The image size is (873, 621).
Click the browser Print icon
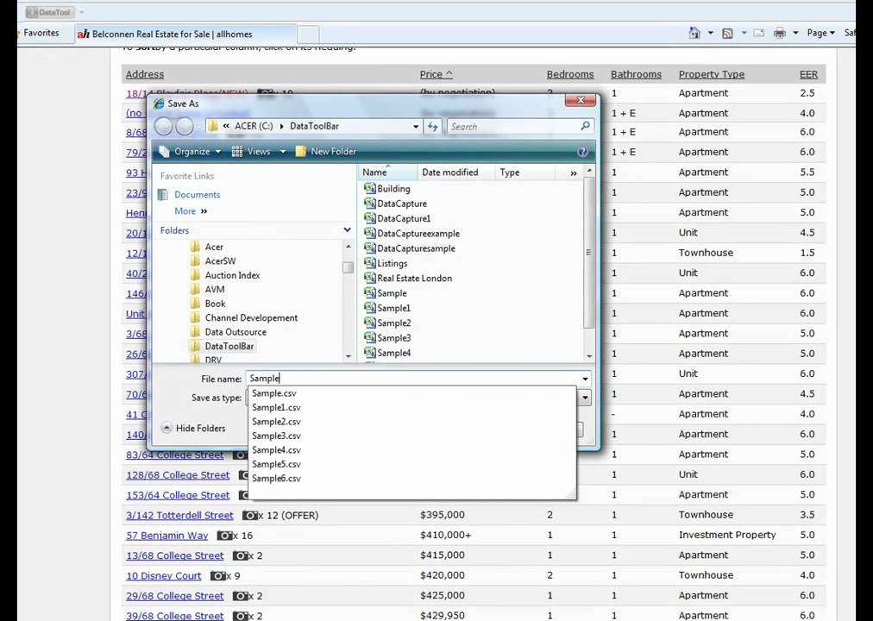[x=780, y=34]
